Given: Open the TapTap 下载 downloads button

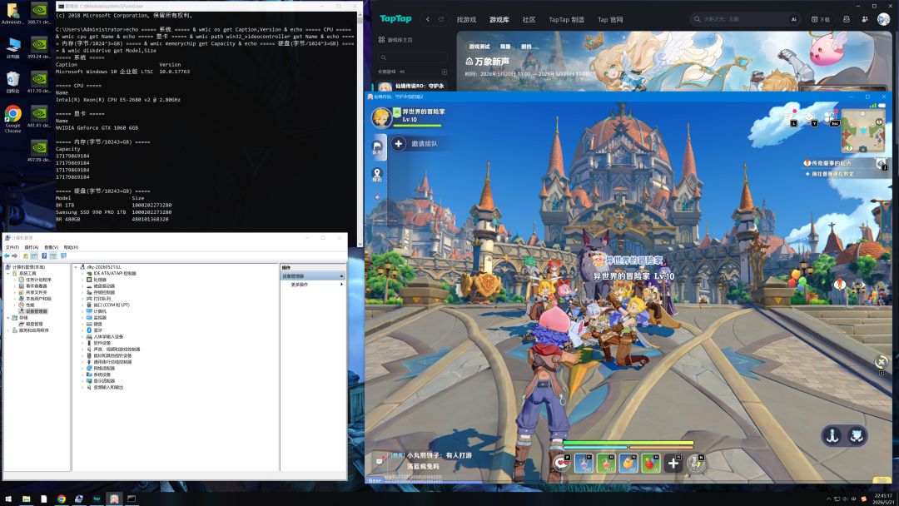Looking at the screenshot, I should tap(821, 19).
